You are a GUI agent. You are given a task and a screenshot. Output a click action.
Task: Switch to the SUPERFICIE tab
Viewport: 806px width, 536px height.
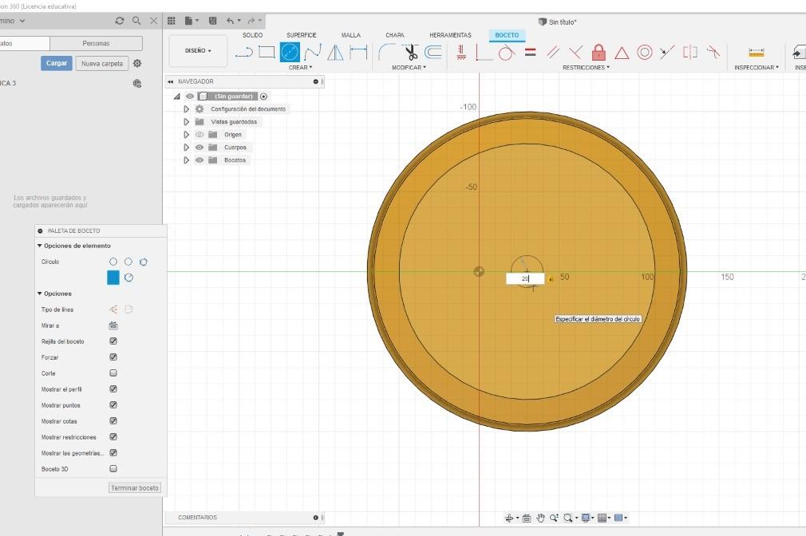point(301,35)
